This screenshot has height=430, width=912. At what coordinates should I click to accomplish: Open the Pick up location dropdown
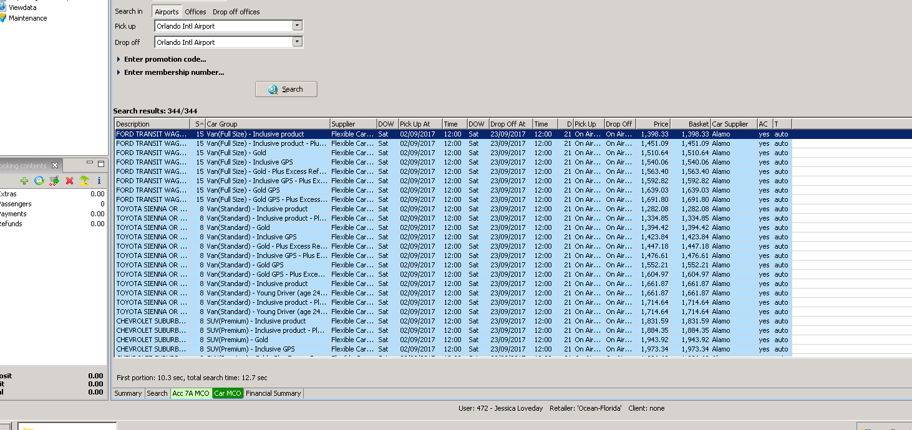297,26
